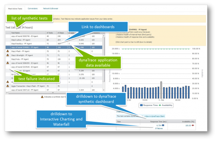
Task: Click blue response time icon next to 6.754
Action: click(x=163, y=125)
